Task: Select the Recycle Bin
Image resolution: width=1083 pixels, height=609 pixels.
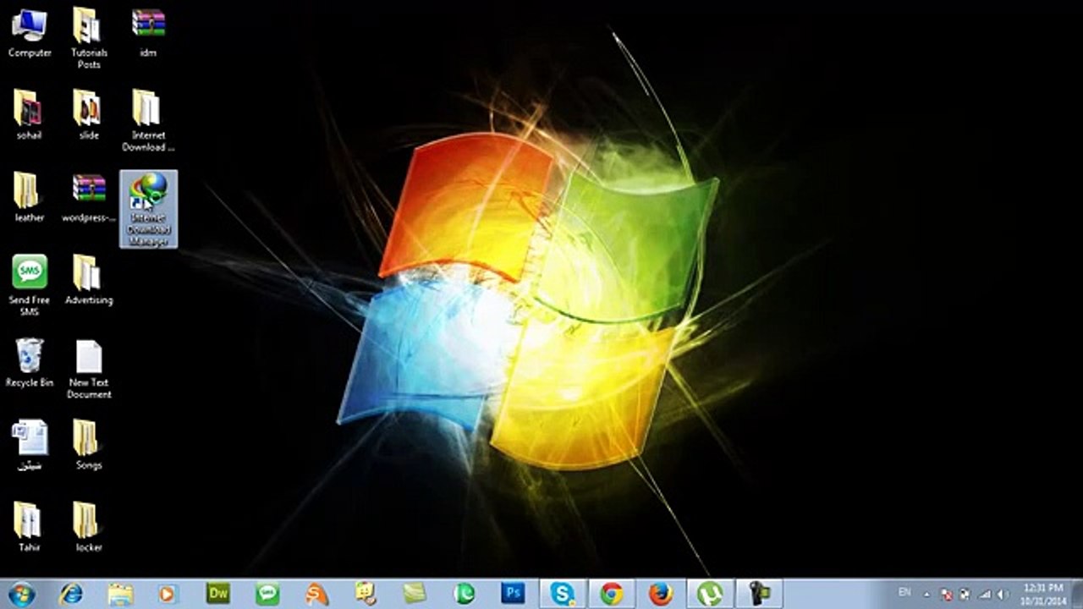Action: click(30, 362)
